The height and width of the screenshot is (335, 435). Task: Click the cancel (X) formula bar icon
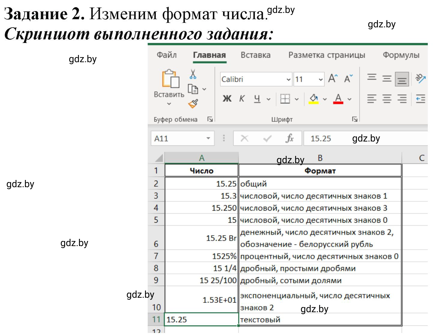[x=245, y=139]
